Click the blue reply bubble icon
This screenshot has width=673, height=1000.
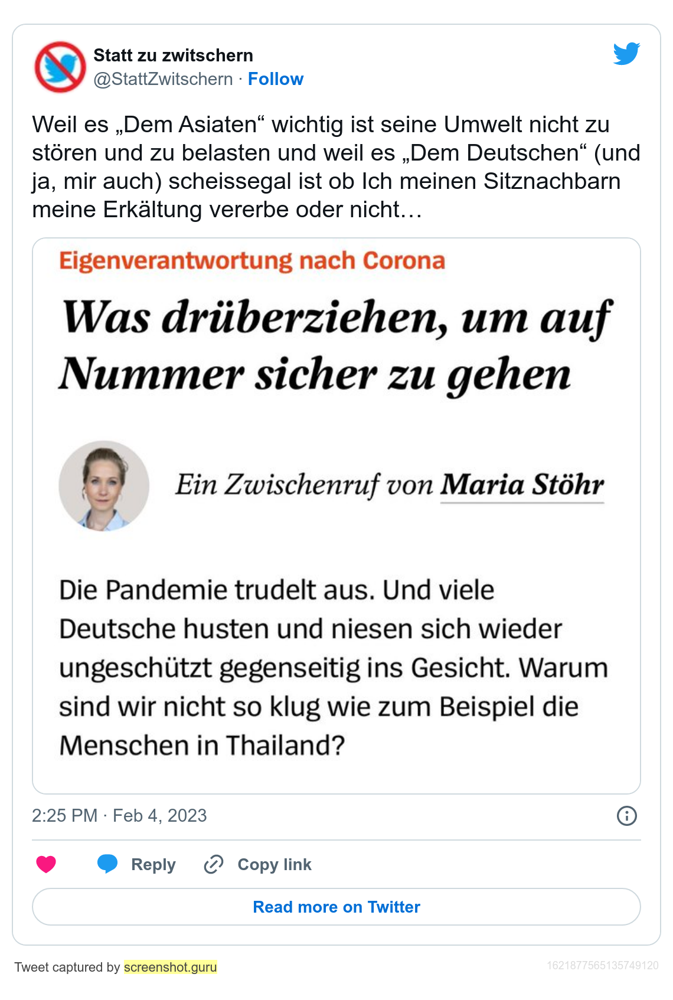pyautogui.click(x=107, y=864)
